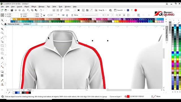Open the zoom level dropdown
Screen dimensions: 181x102
coord(75,10)
